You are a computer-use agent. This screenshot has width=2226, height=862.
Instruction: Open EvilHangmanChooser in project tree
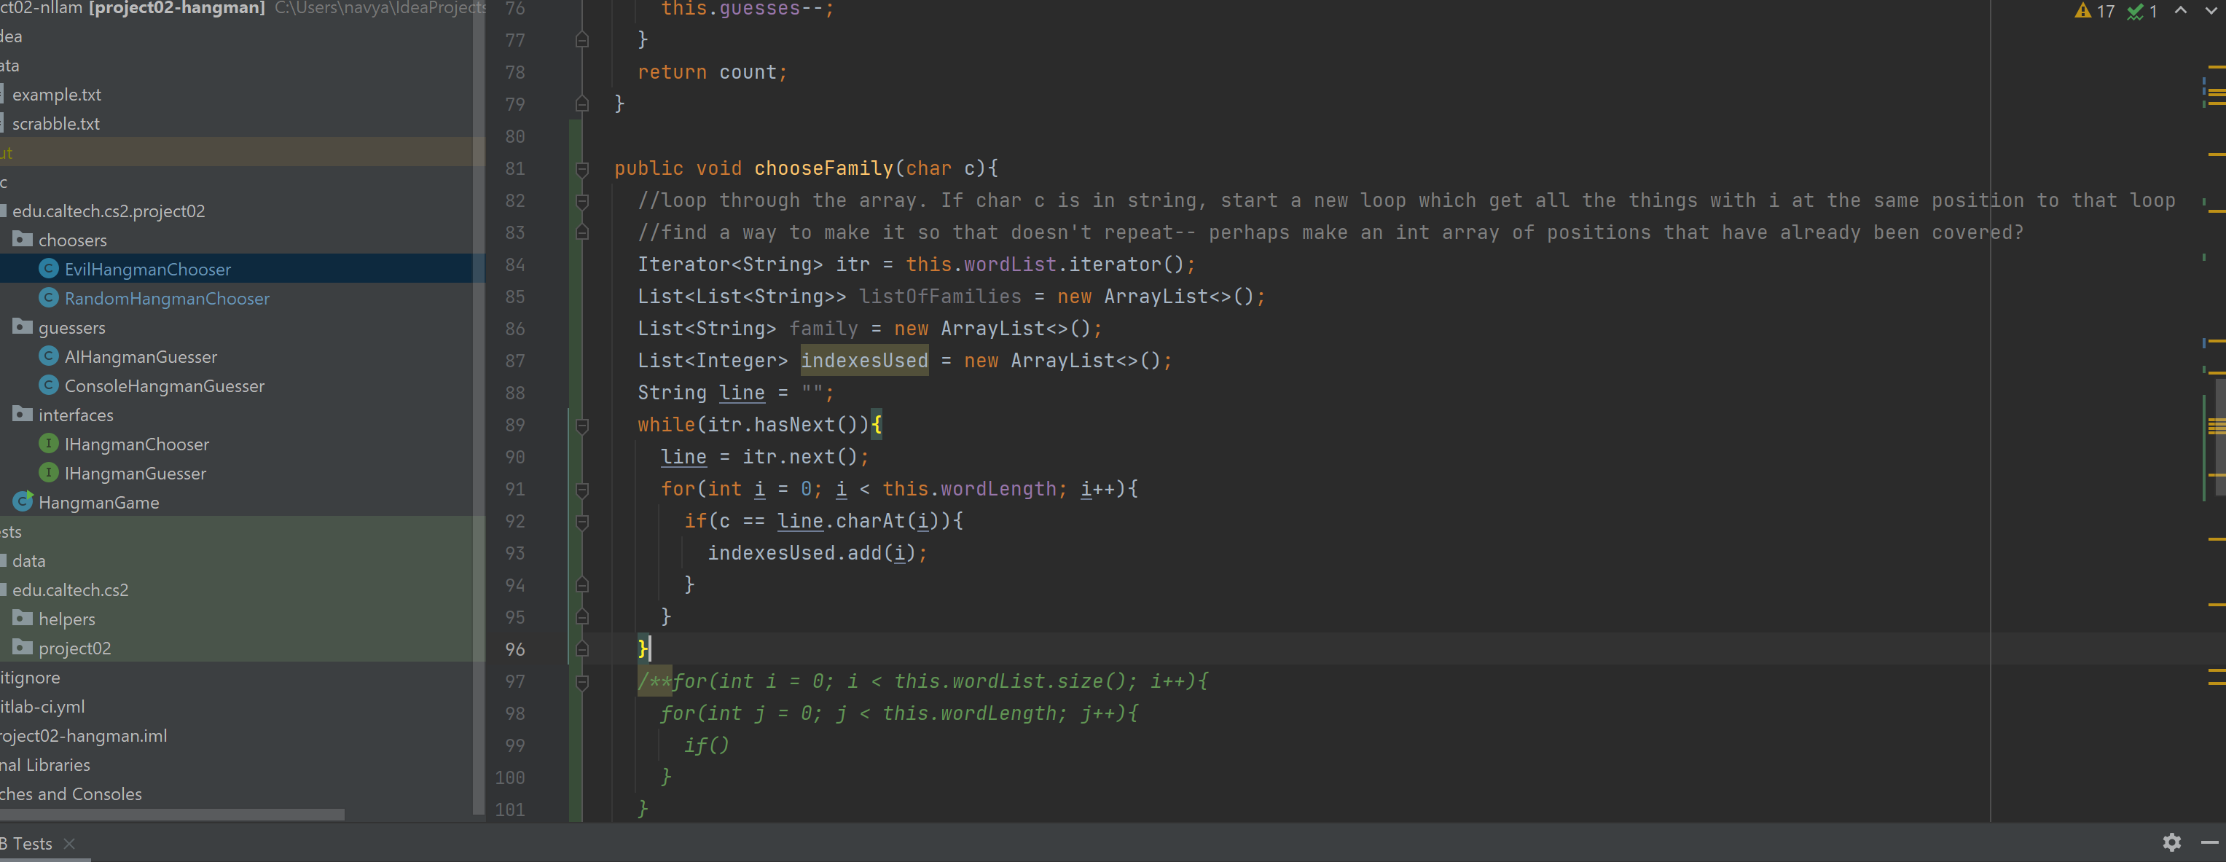point(147,269)
